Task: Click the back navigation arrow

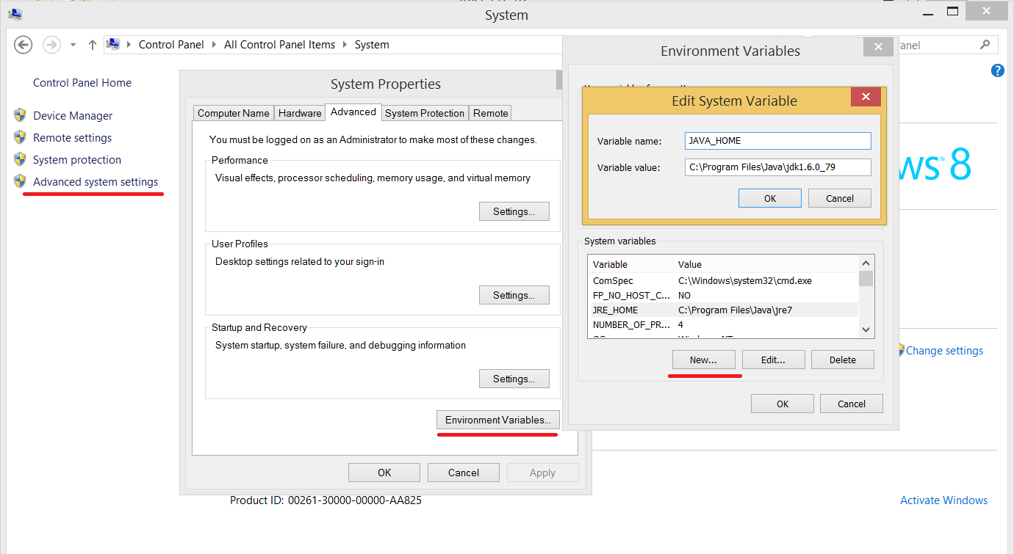Action: [23, 45]
